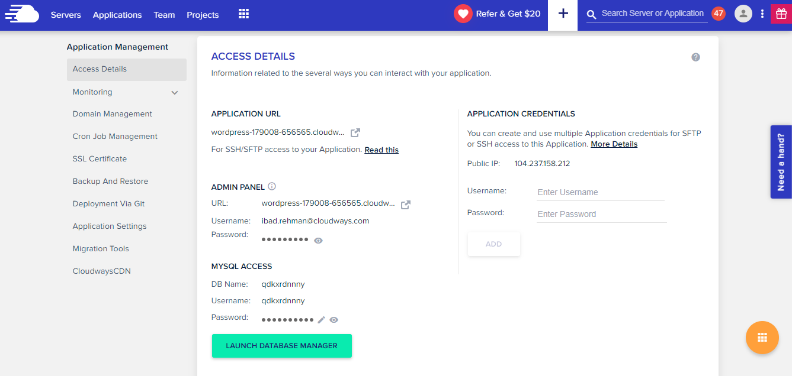Screen dimensions: 792x376
Task: Edit MySQL password with the pencil icon
Action: coord(322,320)
